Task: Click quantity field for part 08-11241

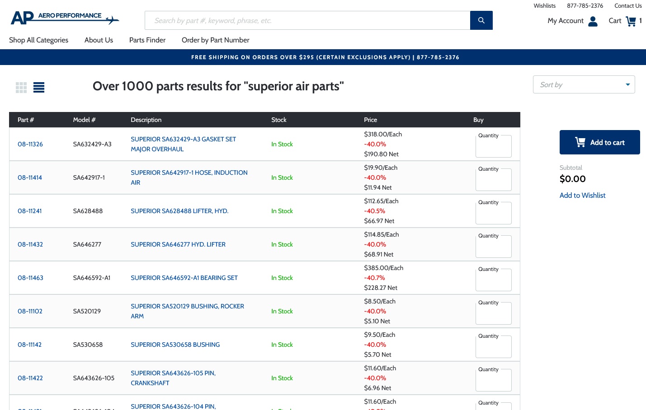Action: (x=494, y=213)
